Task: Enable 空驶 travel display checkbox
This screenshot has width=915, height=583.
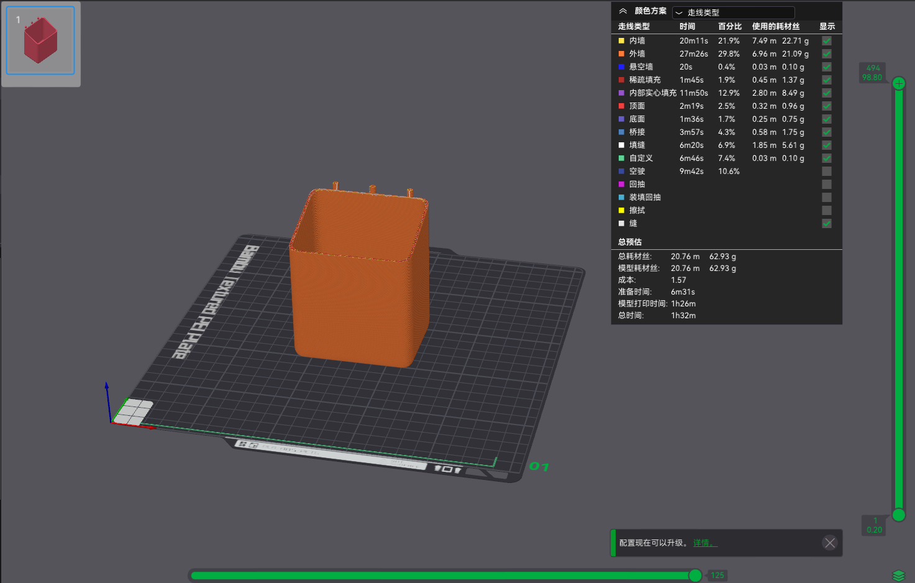Action: click(x=827, y=171)
